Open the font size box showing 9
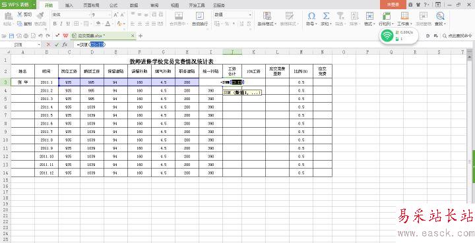475x243 pixels. [102, 14]
